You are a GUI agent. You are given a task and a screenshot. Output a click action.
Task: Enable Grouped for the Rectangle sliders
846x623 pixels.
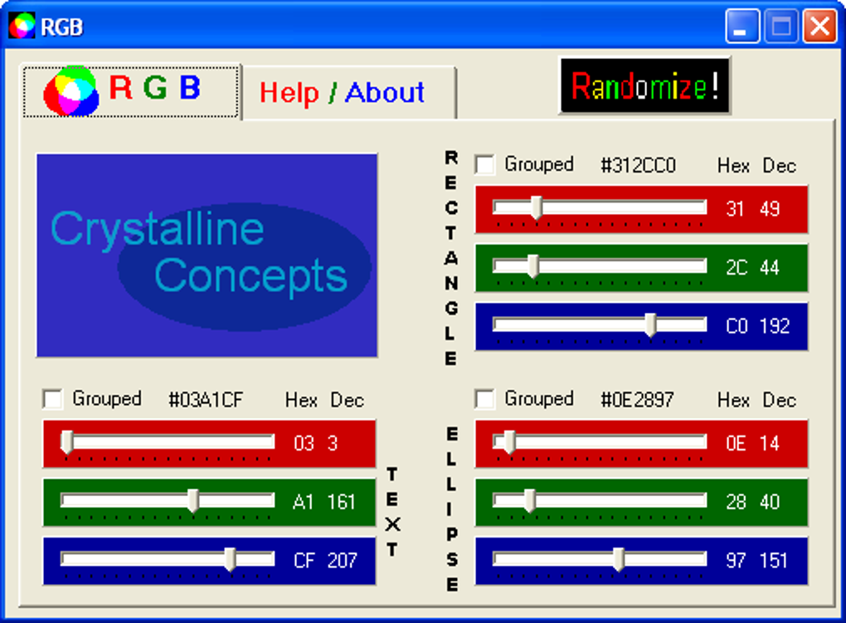[x=484, y=164]
